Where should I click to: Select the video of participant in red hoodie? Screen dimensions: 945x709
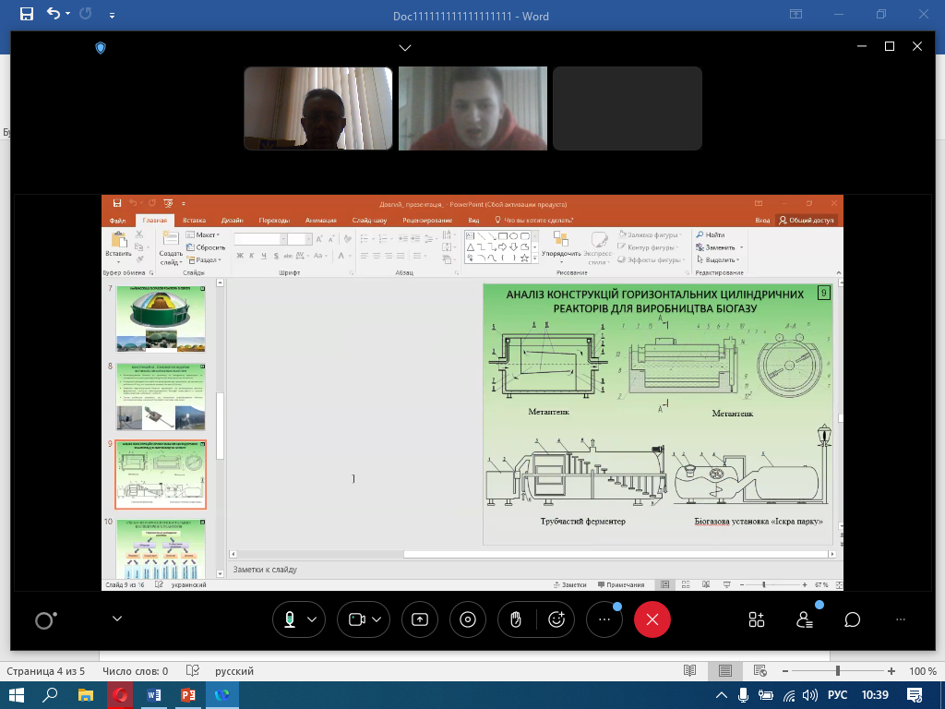473,109
